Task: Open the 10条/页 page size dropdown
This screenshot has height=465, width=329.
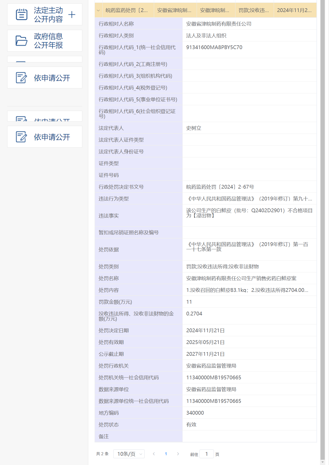Action: [x=129, y=454]
